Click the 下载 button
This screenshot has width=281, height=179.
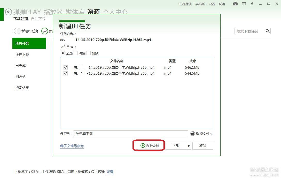click(x=176, y=146)
